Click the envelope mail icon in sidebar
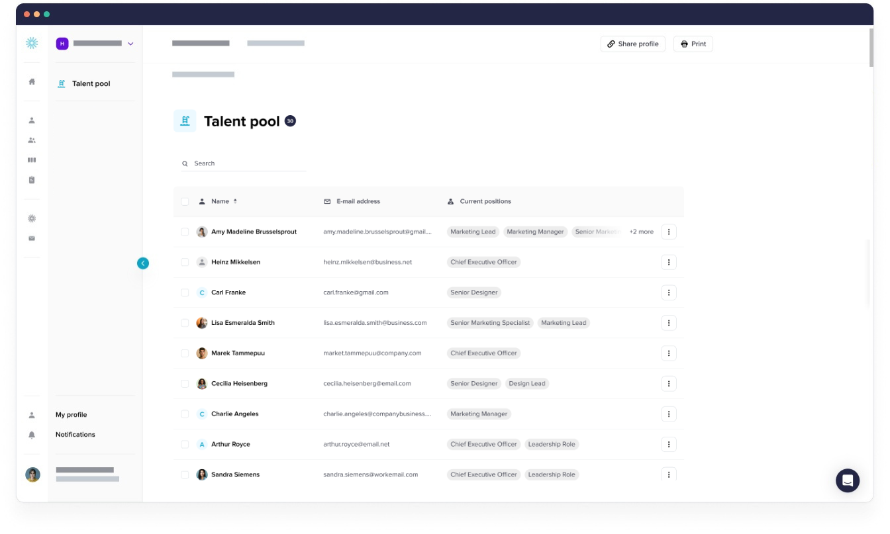890x534 pixels. (x=32, y=238)
